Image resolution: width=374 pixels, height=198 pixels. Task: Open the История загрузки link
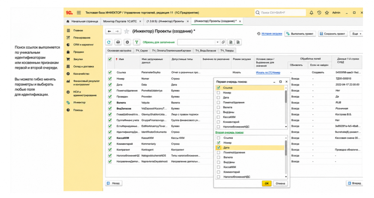(x=272, y=34)
